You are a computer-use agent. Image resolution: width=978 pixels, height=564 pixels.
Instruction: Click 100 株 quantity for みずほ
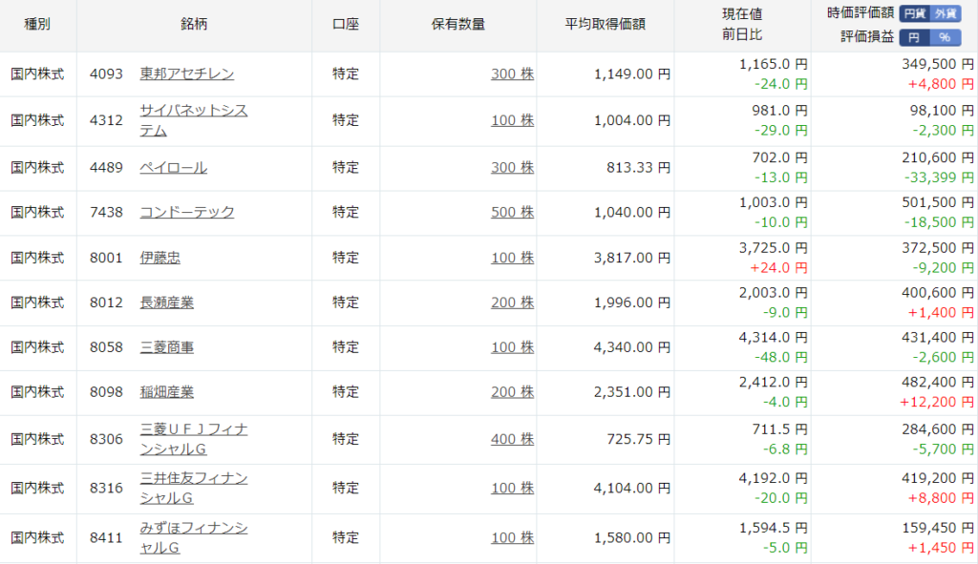[513, 538]
